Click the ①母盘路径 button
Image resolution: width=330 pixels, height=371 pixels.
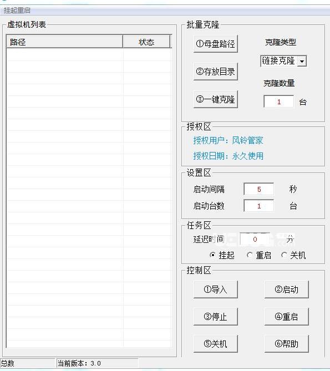pyautogui.click(x=216, y=44)
